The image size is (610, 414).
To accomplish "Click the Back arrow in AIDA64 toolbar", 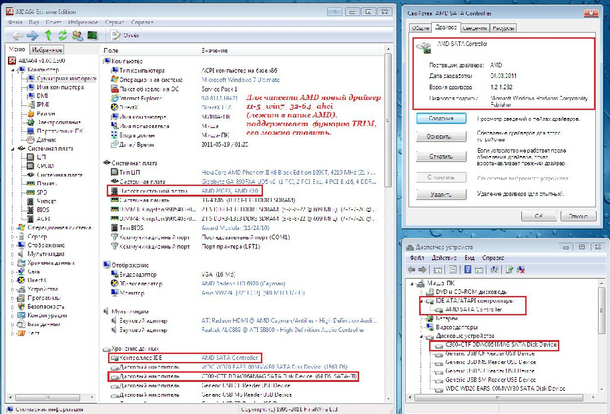I will pyautogui.click(x=17, y=36).
